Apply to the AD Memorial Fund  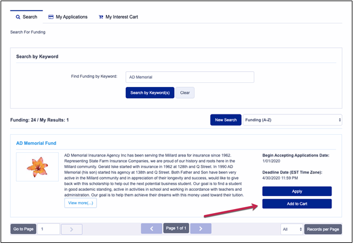click(296, 191)
